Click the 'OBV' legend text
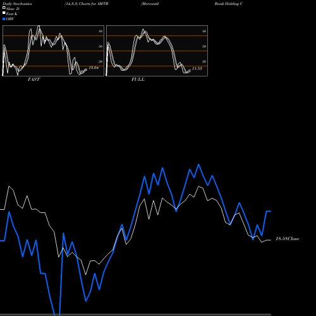Image resolution: width=316 pixels, height=316 pixels. click(10, 19)
